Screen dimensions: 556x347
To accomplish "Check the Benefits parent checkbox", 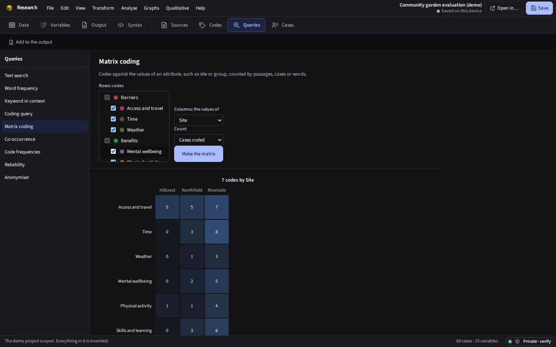I will (107, 141).
